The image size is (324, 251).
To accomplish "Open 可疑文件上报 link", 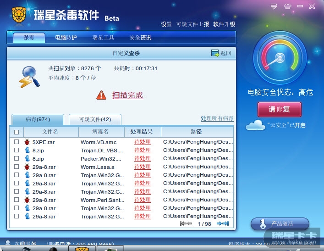I will point(192,24).
